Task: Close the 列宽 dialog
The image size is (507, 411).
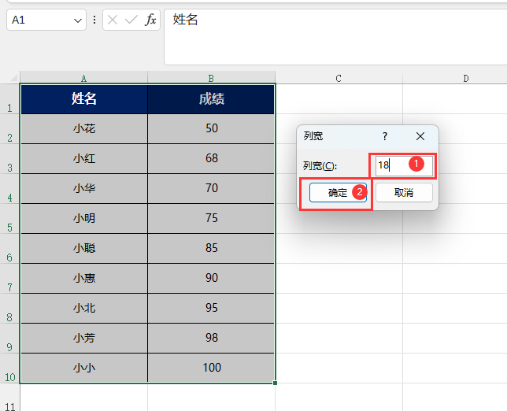Action: tap(420, 136)
